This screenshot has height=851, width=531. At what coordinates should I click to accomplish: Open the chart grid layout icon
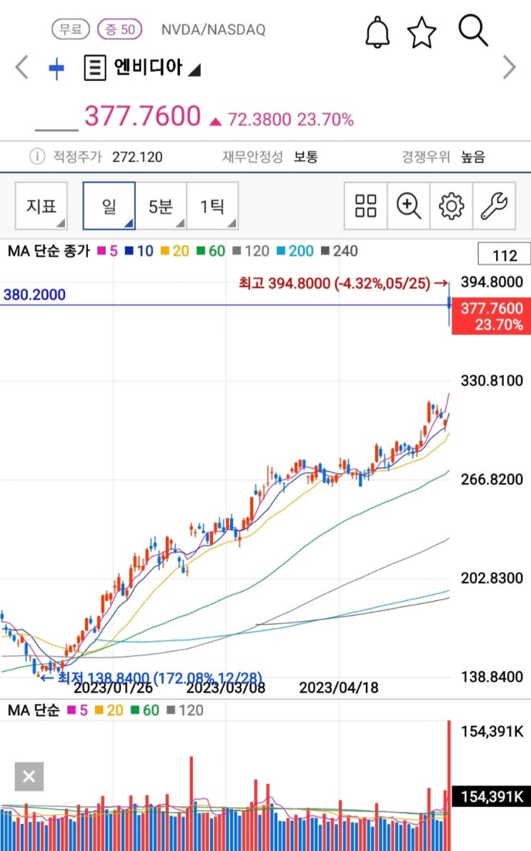point(365,206)
